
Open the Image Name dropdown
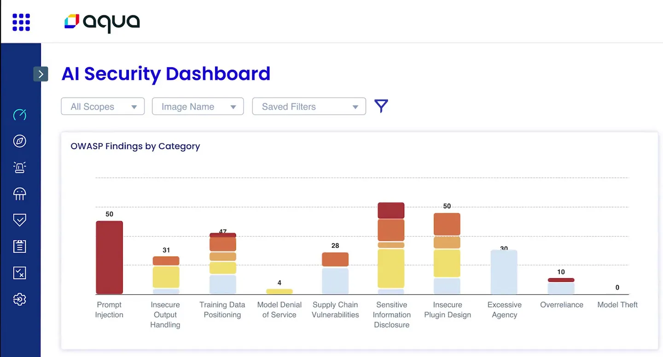(x=198, y=106)
